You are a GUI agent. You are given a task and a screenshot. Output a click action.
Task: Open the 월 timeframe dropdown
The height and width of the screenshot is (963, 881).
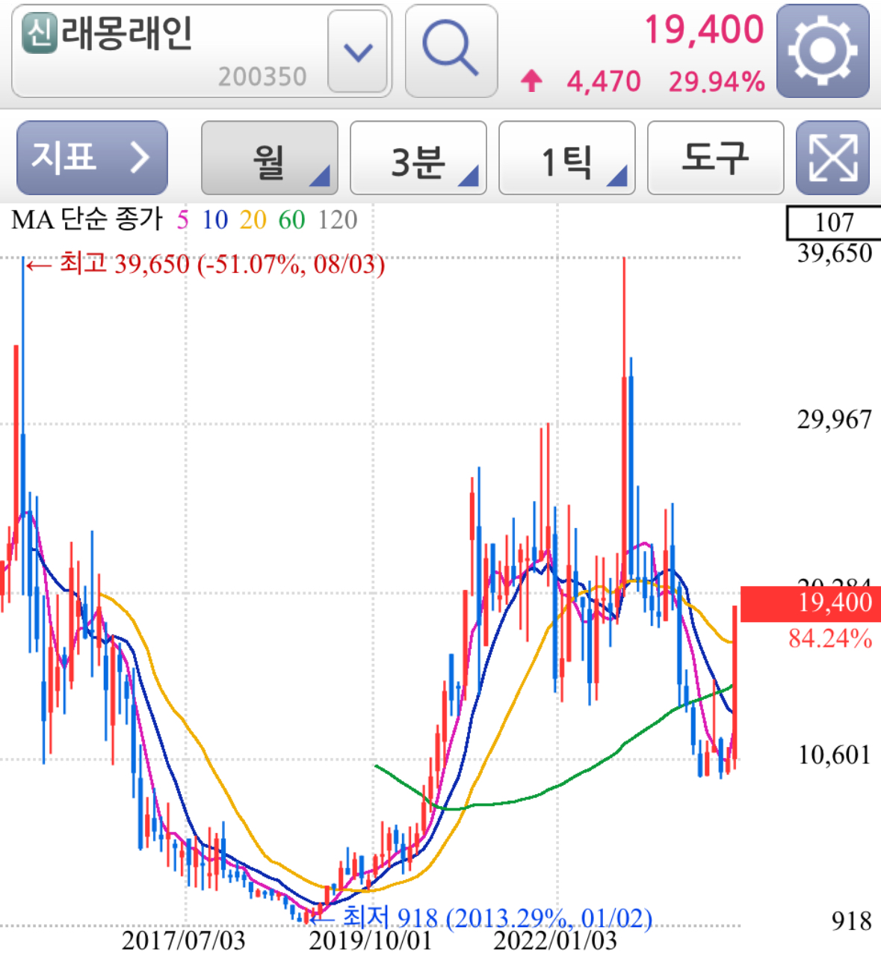click(269, 158)
